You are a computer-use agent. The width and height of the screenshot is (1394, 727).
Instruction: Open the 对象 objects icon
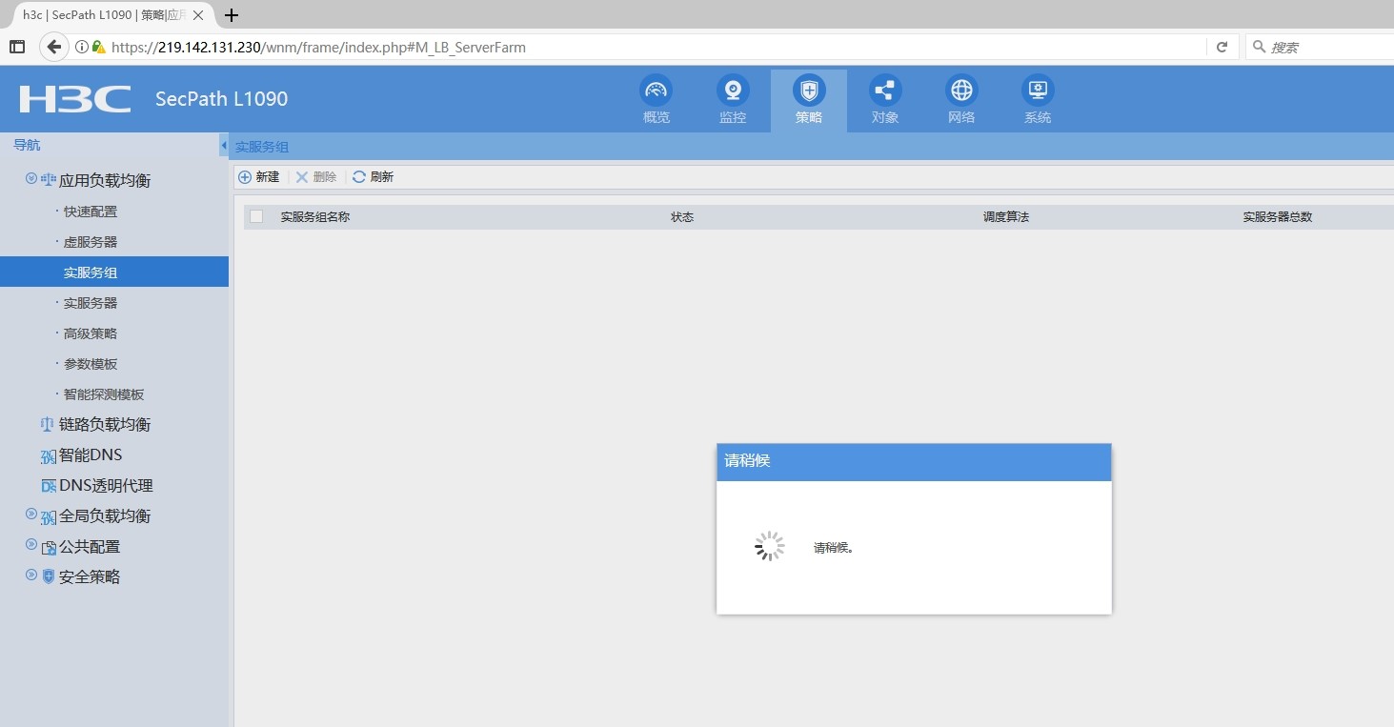pyautogui.click(x=885, y=91)
